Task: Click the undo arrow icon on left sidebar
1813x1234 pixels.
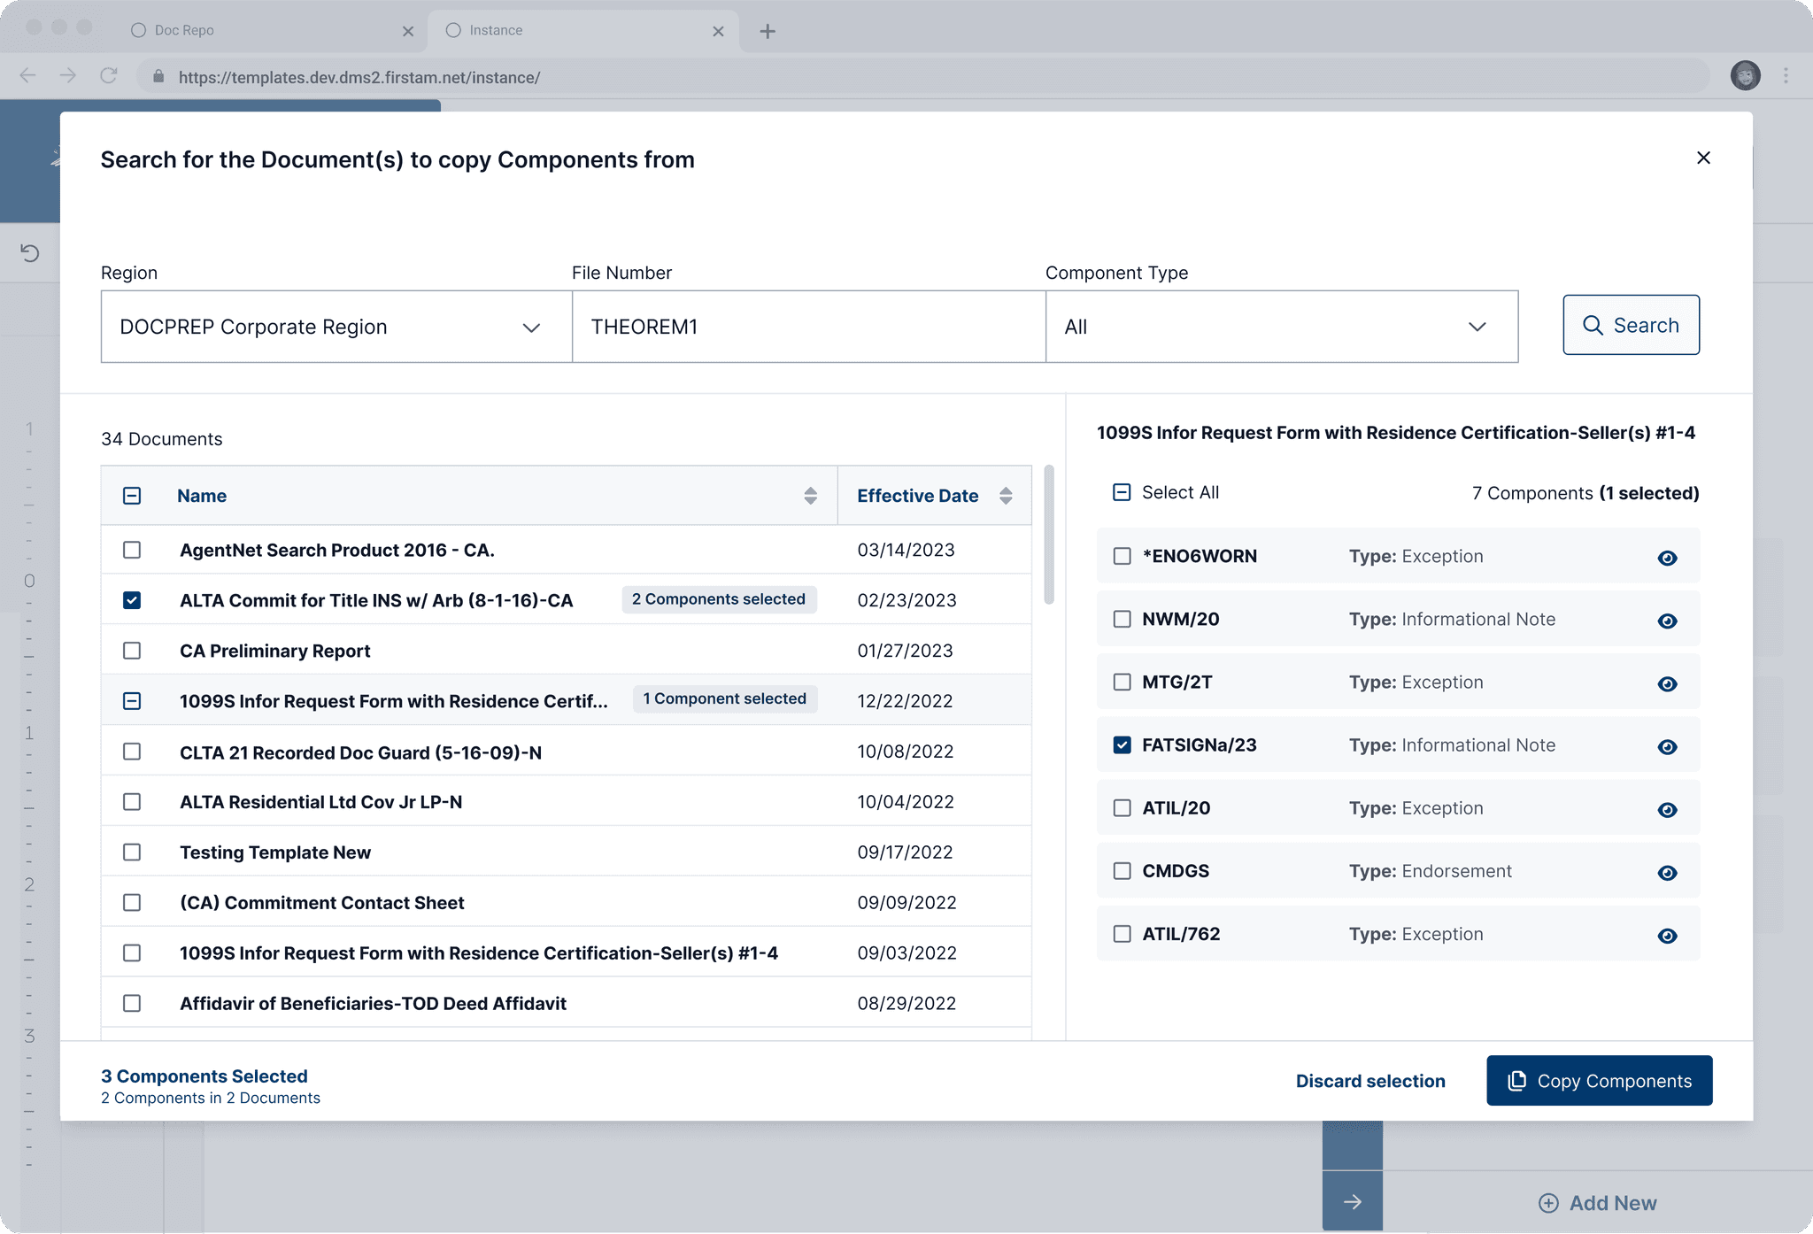Action: [30, 253]
